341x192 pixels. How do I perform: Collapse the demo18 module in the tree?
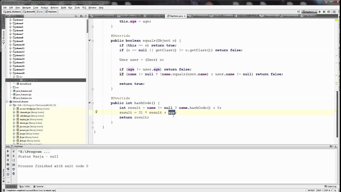pyautogui.click(x=10, y=73)
